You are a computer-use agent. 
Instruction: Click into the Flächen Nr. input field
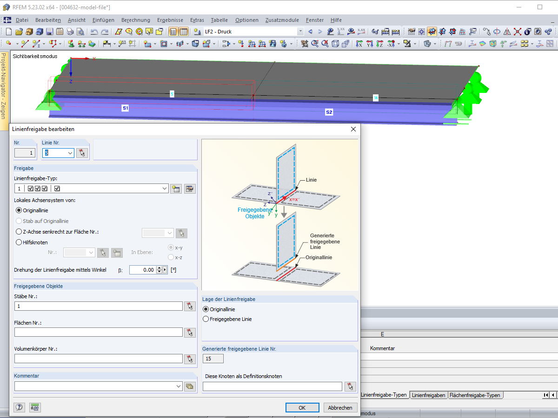[99, 332]
